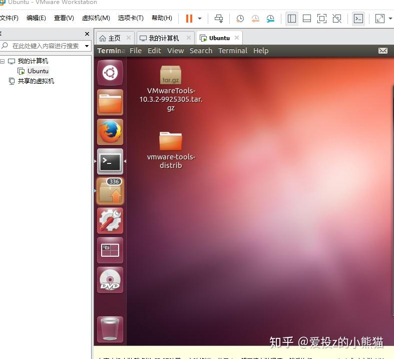The height and width of the screenshot is (359, 394).
Task: Select the VMwareTools tar.gz desktop file
Action: (x=171, y=88)
